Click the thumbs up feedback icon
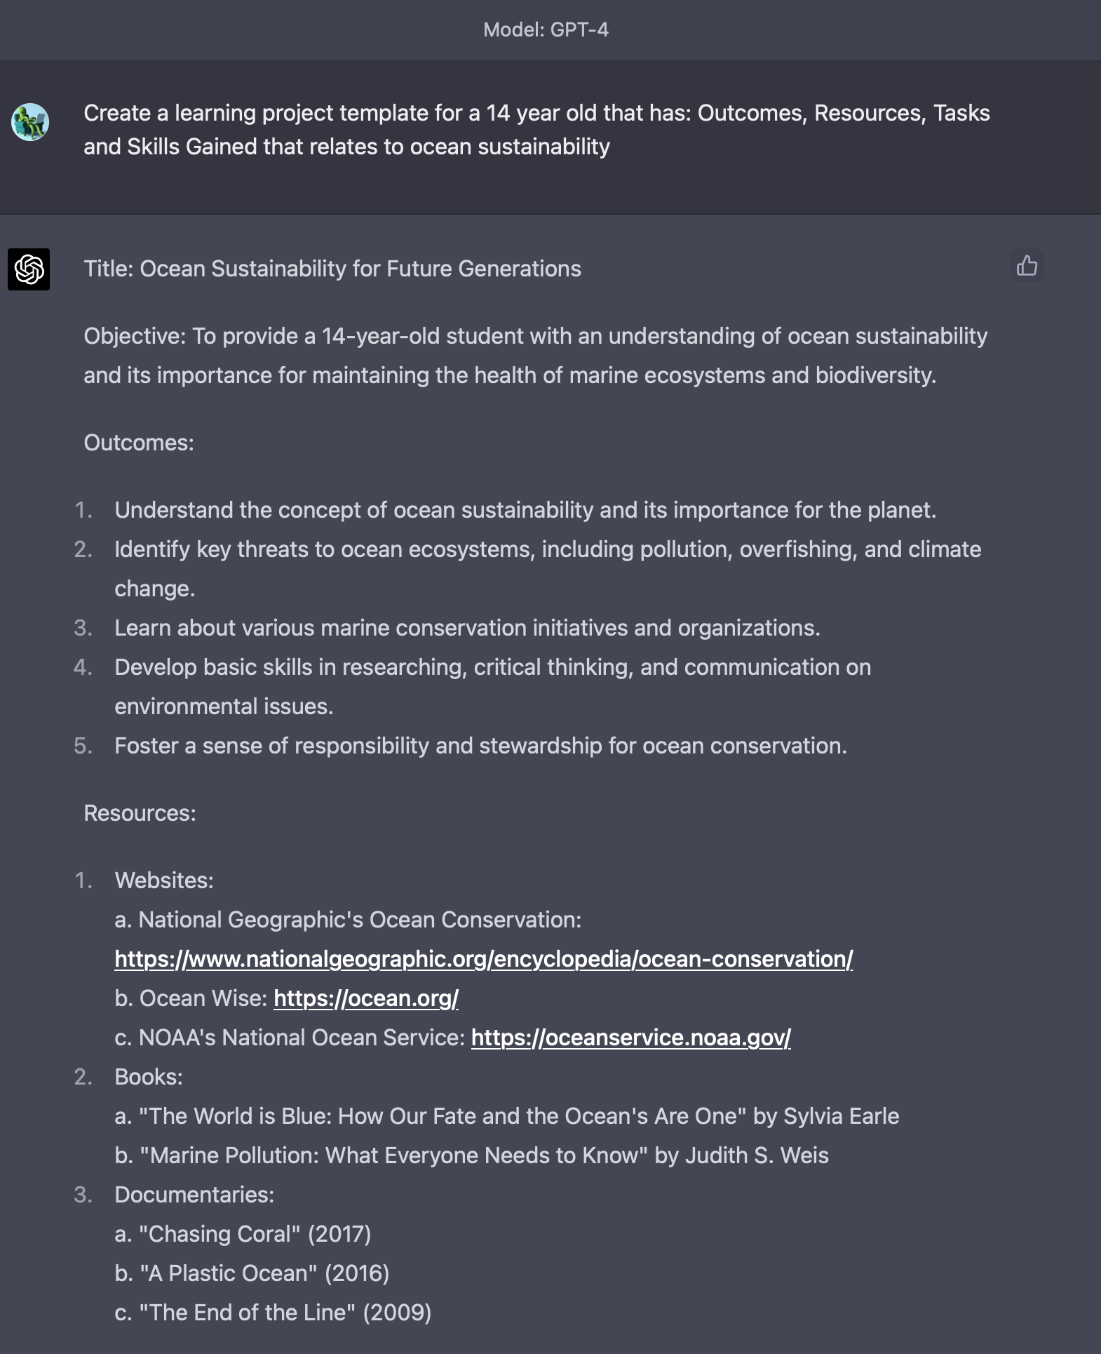This screenshot has width=1101, height=1354. point(1027,266)
